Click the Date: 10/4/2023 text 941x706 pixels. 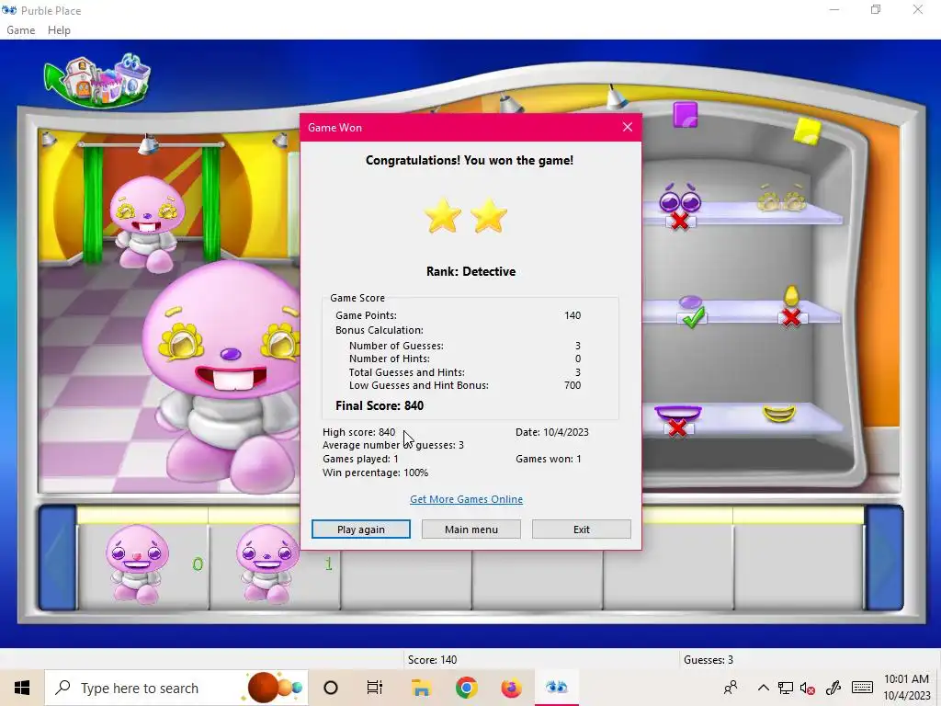tap(551, 432)
